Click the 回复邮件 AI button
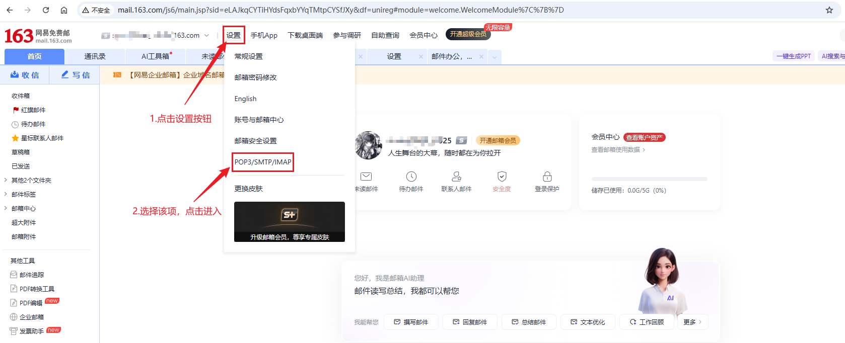The height and width of the screenshot is (343, 845). [470, 322]
